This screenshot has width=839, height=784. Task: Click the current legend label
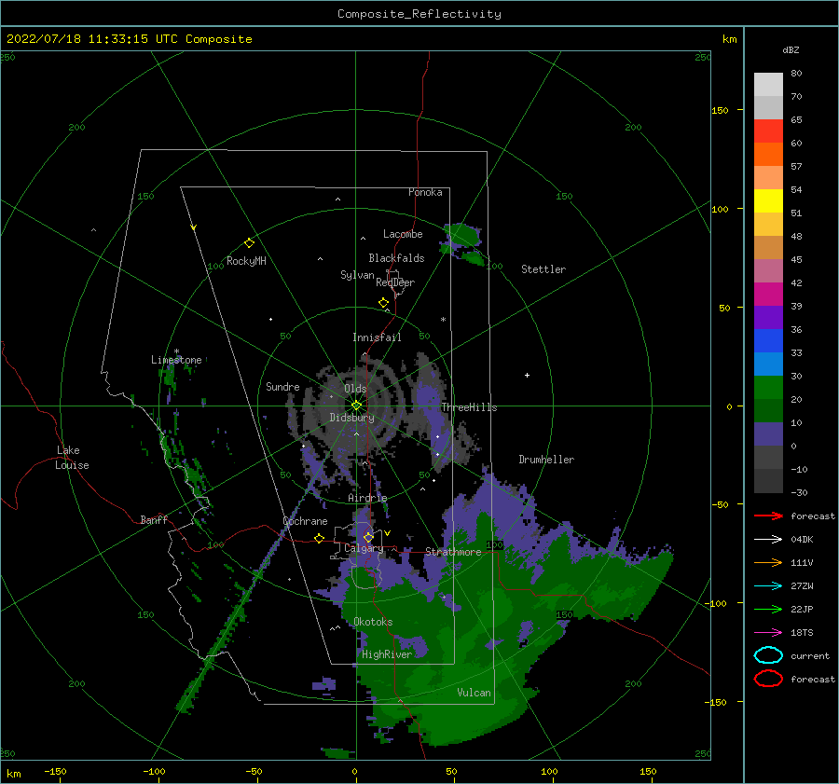pos(810,656)
